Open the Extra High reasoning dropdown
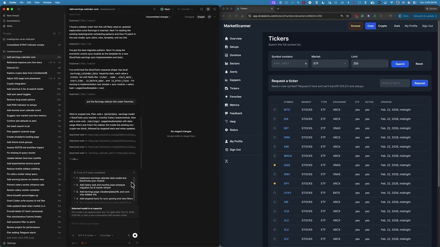440x247 pixels. [107, 235]
